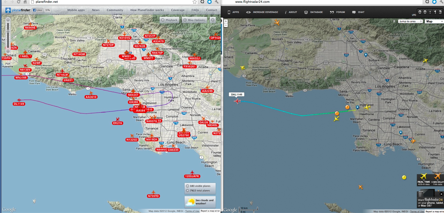Click the PlaneFinder logo icon
This screenshot has height=213, width=444.
(x=8, y=10)
